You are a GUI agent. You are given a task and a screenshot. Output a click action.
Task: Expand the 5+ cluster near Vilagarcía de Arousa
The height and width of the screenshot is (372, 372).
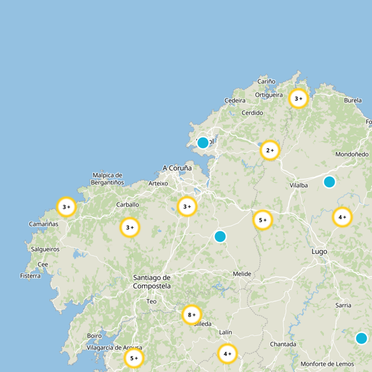pos(134,358)
